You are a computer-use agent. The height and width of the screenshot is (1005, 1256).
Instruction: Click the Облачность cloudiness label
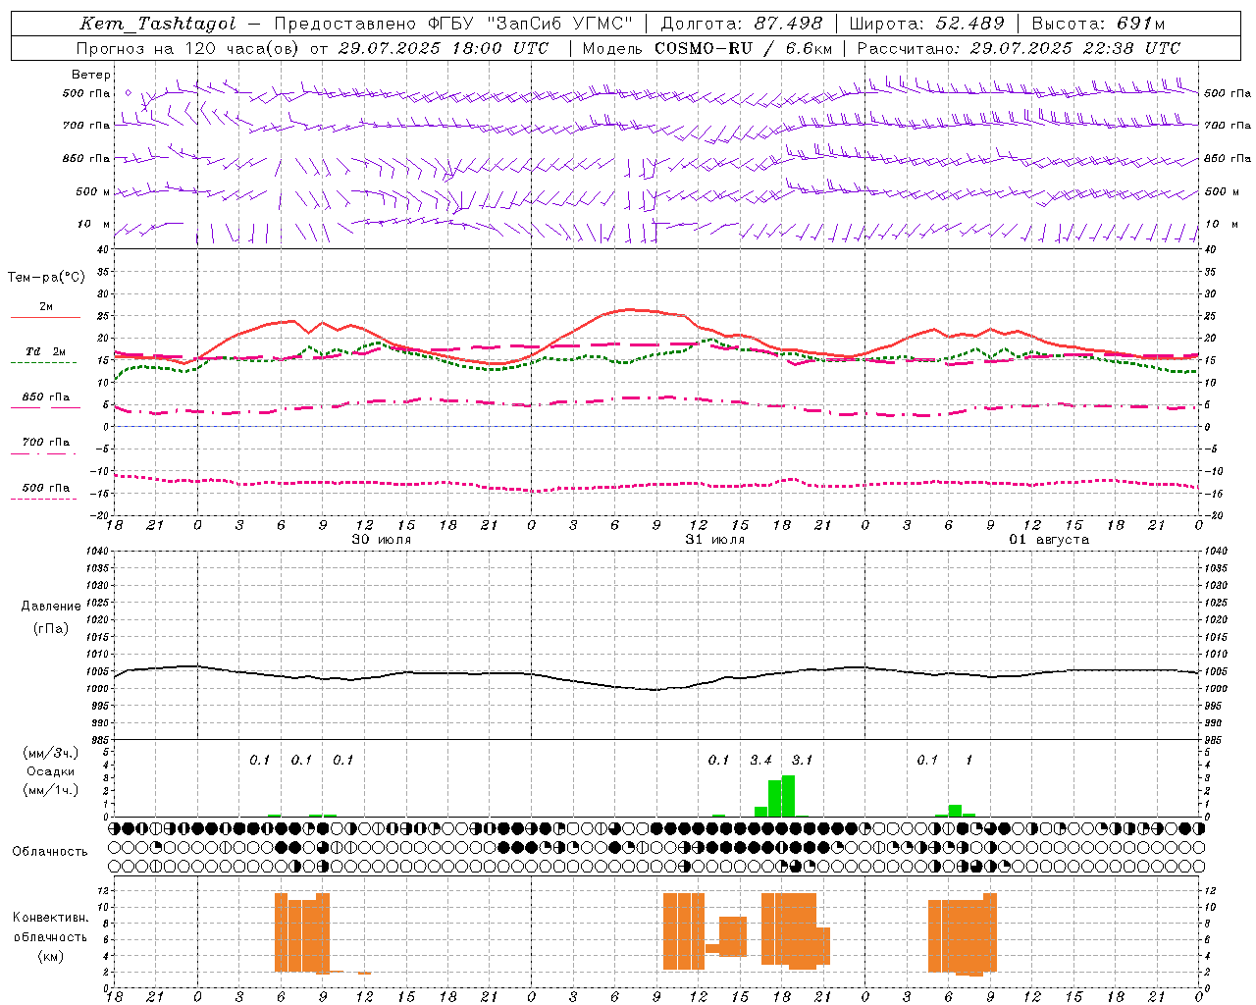[x=50, y=852]
